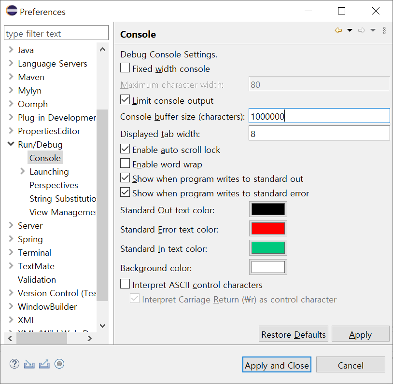Viewport: 393px width, 384px height.
Task: Click the help question mark icon
Action: [14, 364]
